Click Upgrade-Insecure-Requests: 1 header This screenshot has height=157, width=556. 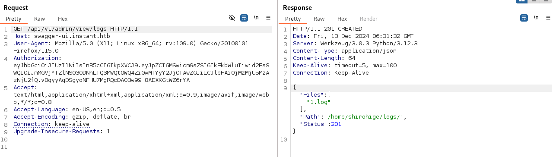(62, 132)
